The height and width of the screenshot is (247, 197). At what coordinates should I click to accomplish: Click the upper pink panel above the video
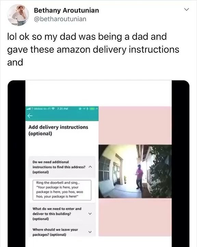click(x=135, y=126)
